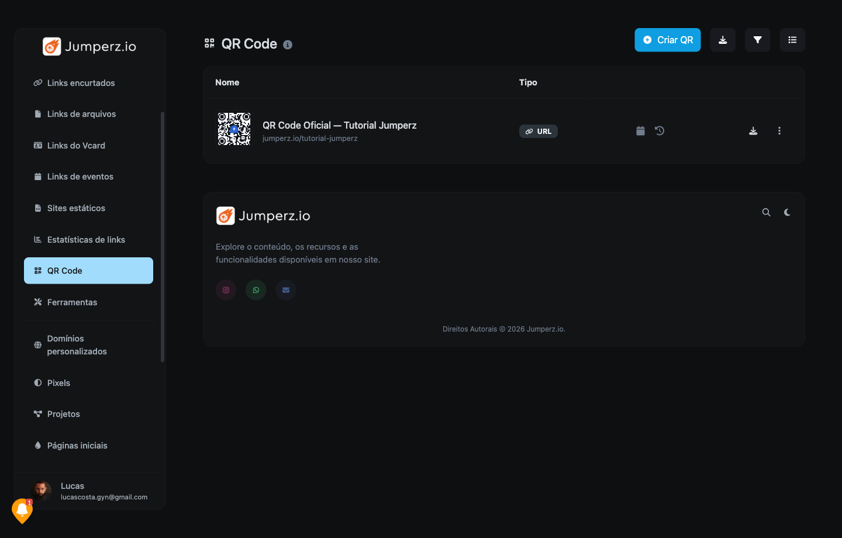Screen dimensions: 842x538
Task: Download all QR codes from the top toolbar
Action: tap(723, 40)
